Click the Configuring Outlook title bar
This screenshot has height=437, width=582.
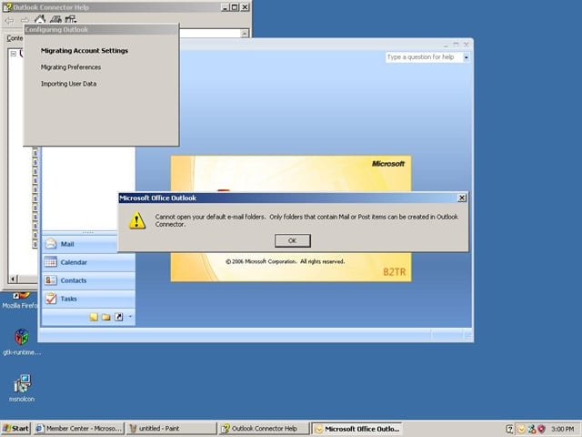(x=101, y=30)
